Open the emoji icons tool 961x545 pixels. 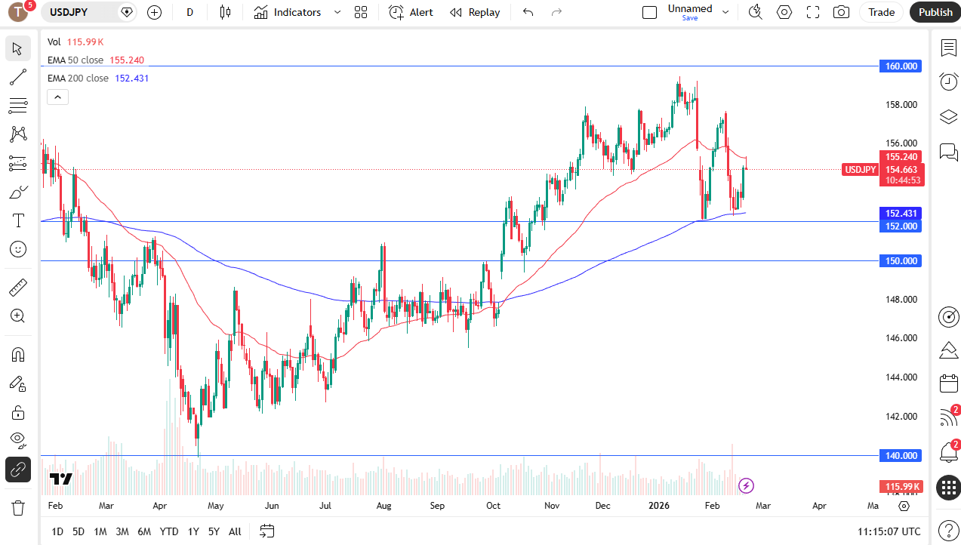(x=18, y=249)
